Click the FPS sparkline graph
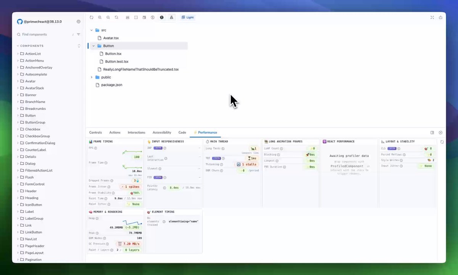Image resolution: width=458 pixels, height=275 pixels. (x=132, y=152)
